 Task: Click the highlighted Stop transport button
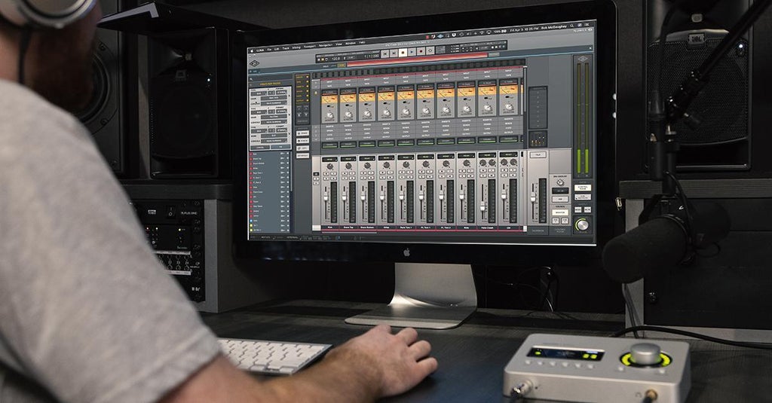(403, 52)
